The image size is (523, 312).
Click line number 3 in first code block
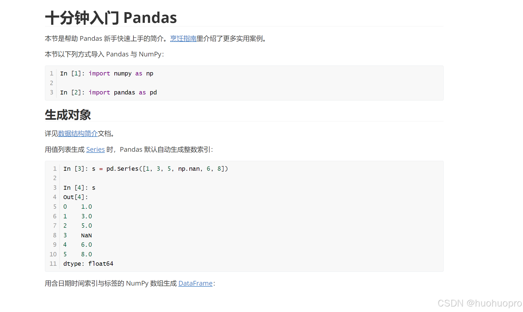point(52,93)
